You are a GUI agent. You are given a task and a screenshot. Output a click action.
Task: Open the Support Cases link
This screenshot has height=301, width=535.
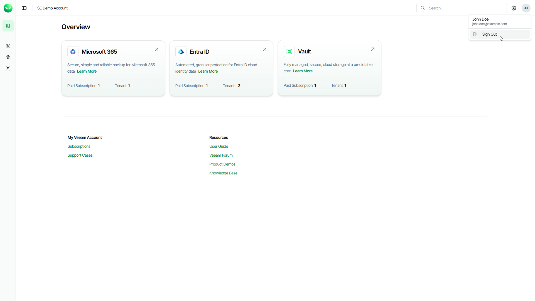[80, 155]
